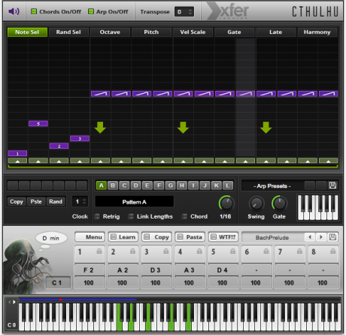This screenshot has height=335, width=346.
Task: Toggle the Learn button
Action: pos(123,237)
